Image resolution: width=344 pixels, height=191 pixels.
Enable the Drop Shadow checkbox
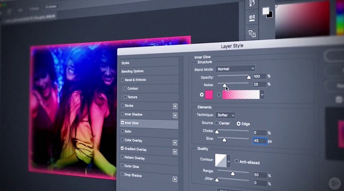[122, 174]
